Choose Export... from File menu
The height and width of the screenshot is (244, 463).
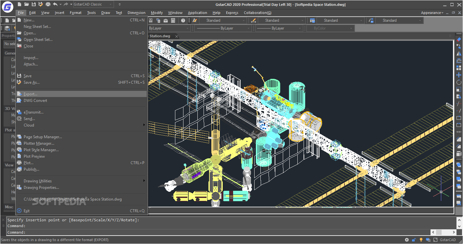tap(82, 94)
